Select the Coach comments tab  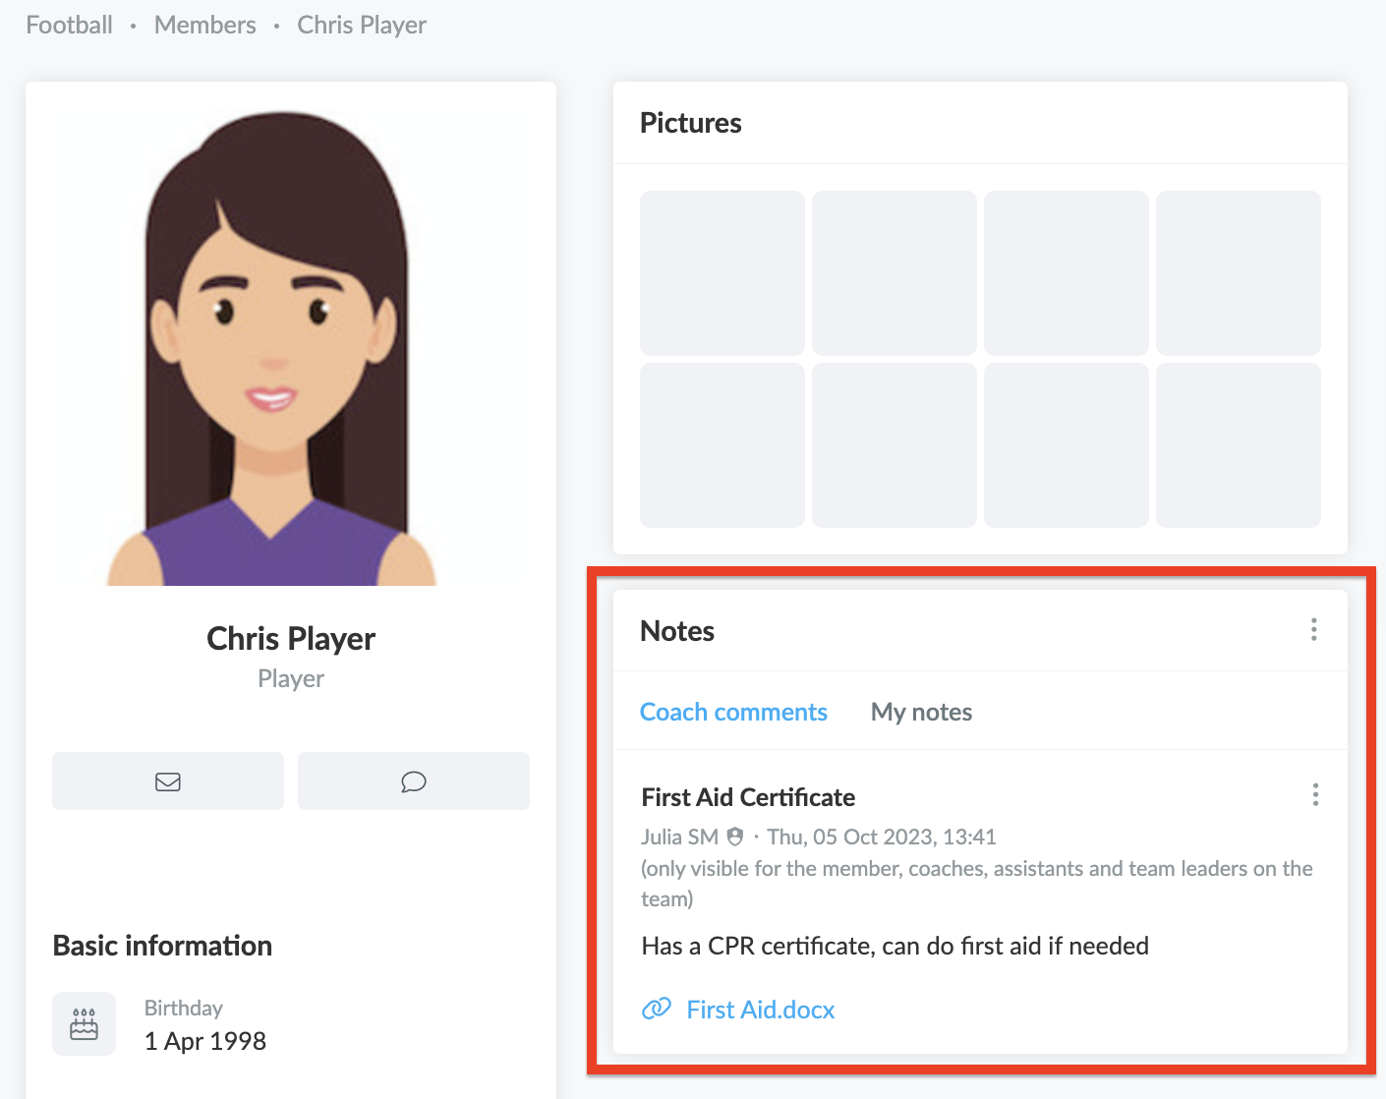(x=733, y=712)
